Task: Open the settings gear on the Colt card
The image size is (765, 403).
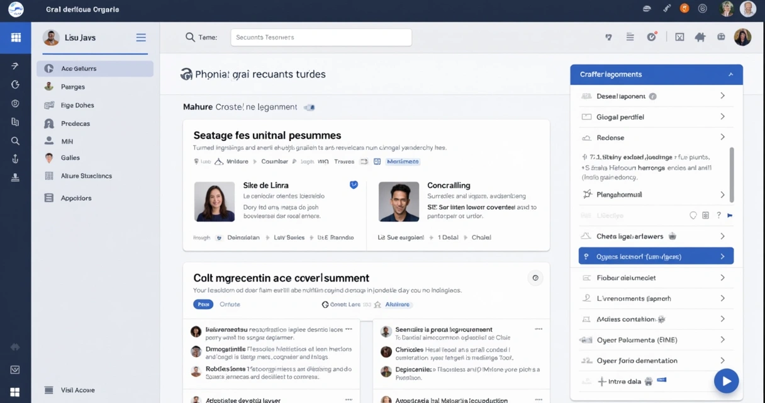Action: pyautogui.click(x=535, y=277)
